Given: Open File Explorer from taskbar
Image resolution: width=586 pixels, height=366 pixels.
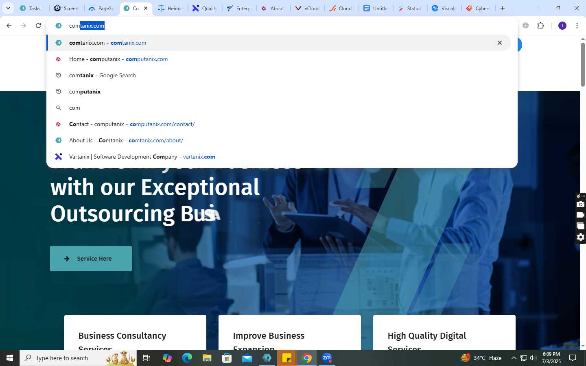Looking at the screenshot, I should [x=207, y=358].
